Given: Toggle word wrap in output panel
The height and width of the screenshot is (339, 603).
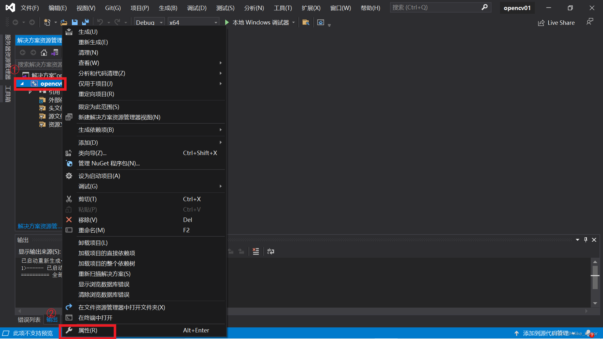Looking at the screenshot, I should click(270, 251).
